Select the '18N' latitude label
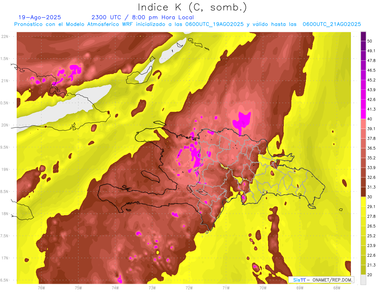The image size is (378, 292). pos(5,214)
